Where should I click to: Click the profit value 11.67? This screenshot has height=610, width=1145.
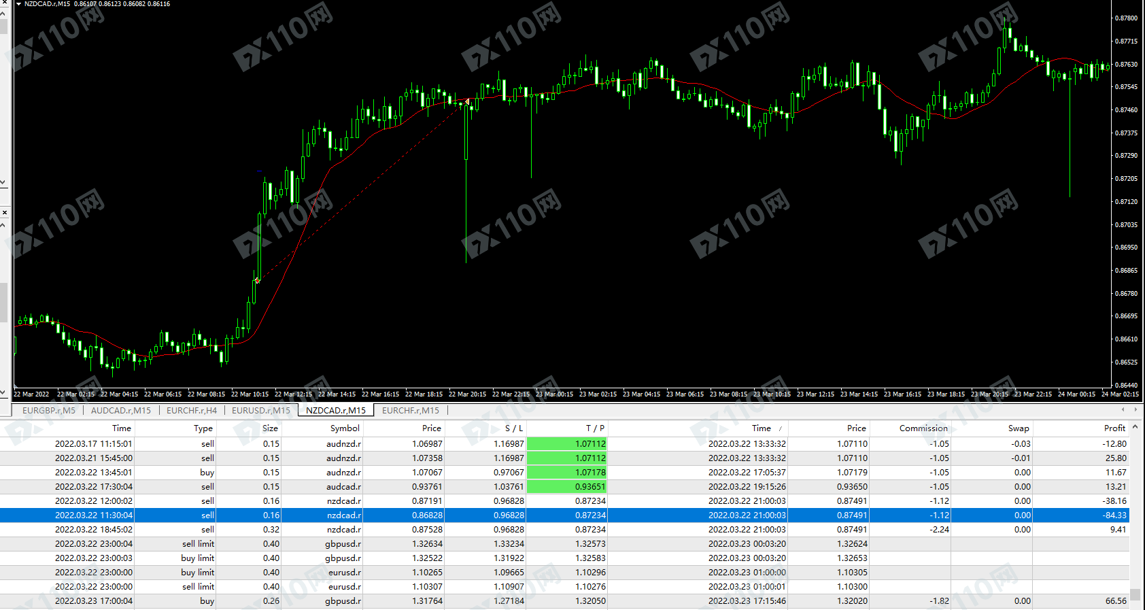1116,472
